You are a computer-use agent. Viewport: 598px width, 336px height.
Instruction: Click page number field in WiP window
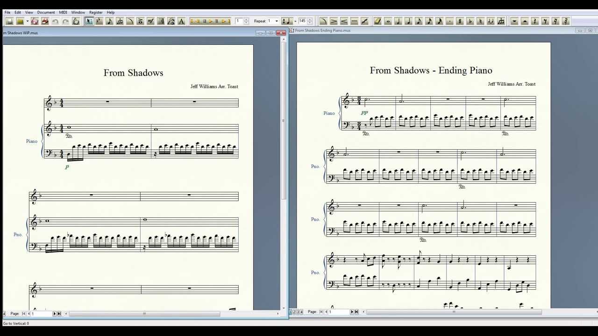pos(41,314)
